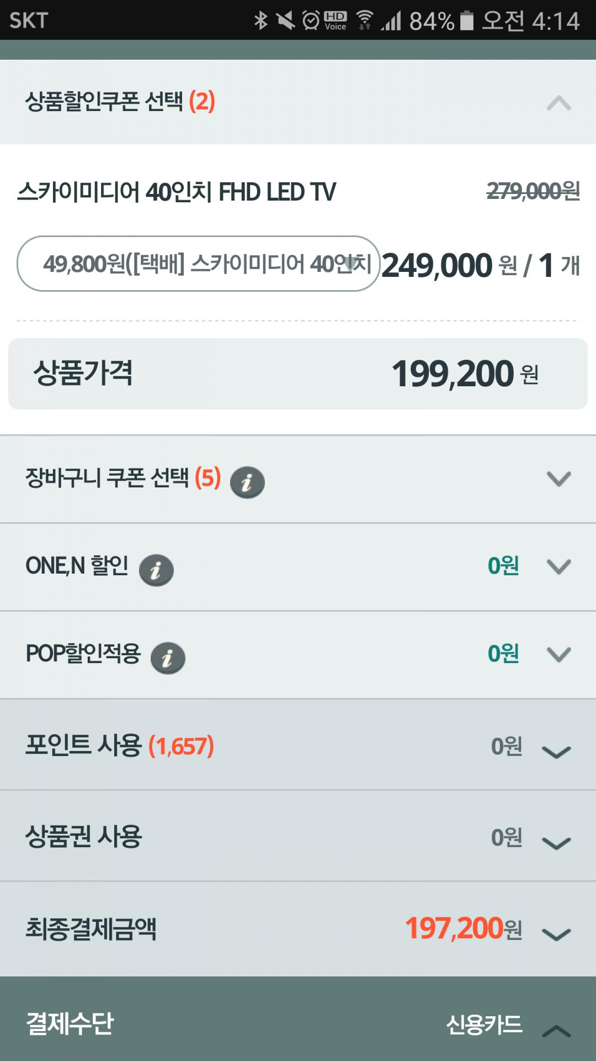
Task: Tap info icon next to ONE,N 할인
Action: coord(156,570)
